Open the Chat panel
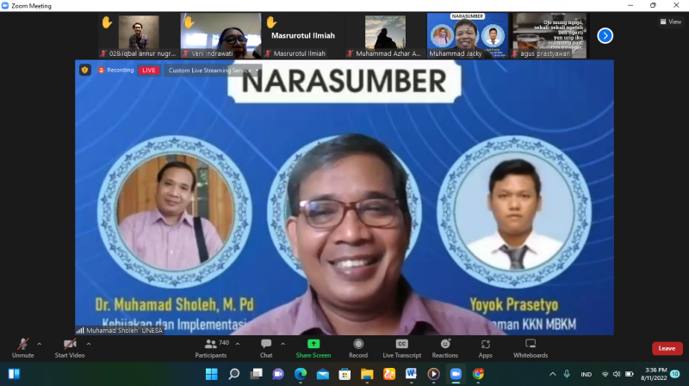This screenshot has height=386, width=689. click(266, 348)
